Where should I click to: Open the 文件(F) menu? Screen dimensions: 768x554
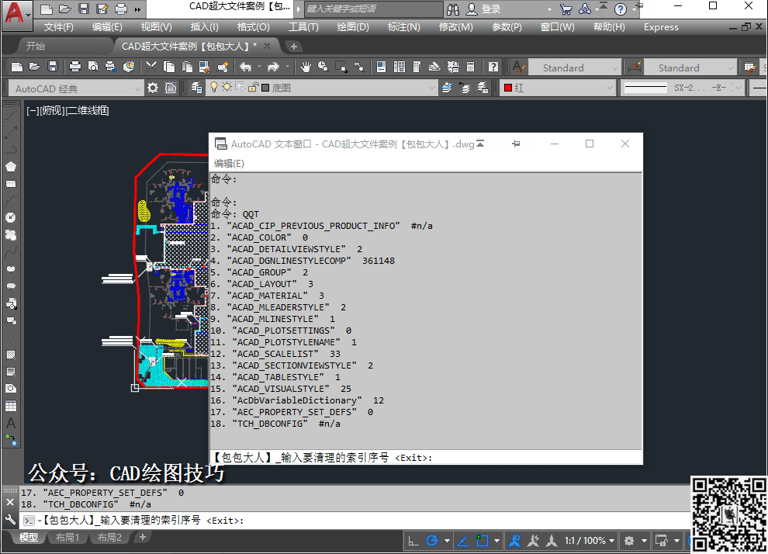point(59,27)
